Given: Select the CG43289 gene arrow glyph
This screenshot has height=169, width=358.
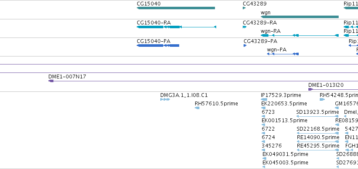Looking at the screenshot, I should point(244,8).
